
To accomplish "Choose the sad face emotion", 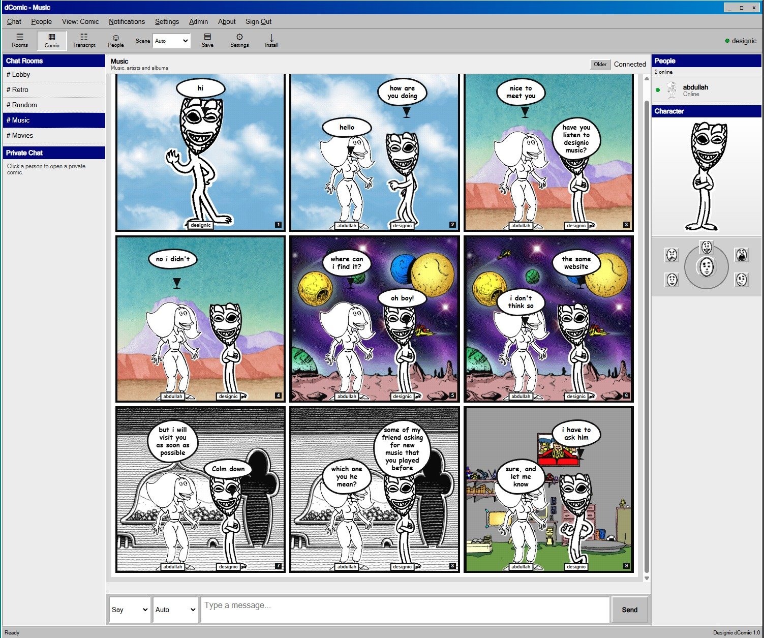I will click(672, 280).
